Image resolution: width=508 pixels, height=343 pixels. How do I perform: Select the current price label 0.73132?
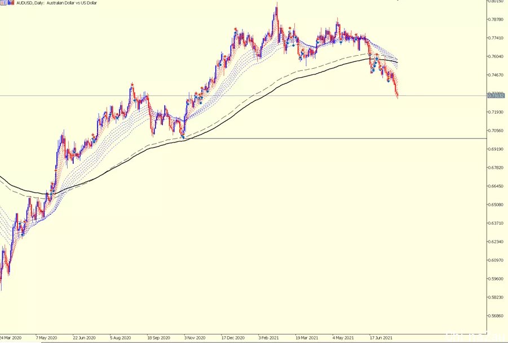[x=496, y=96]
